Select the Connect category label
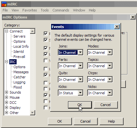This screenshot has height=128, width=137. click(x=16, y=31)
